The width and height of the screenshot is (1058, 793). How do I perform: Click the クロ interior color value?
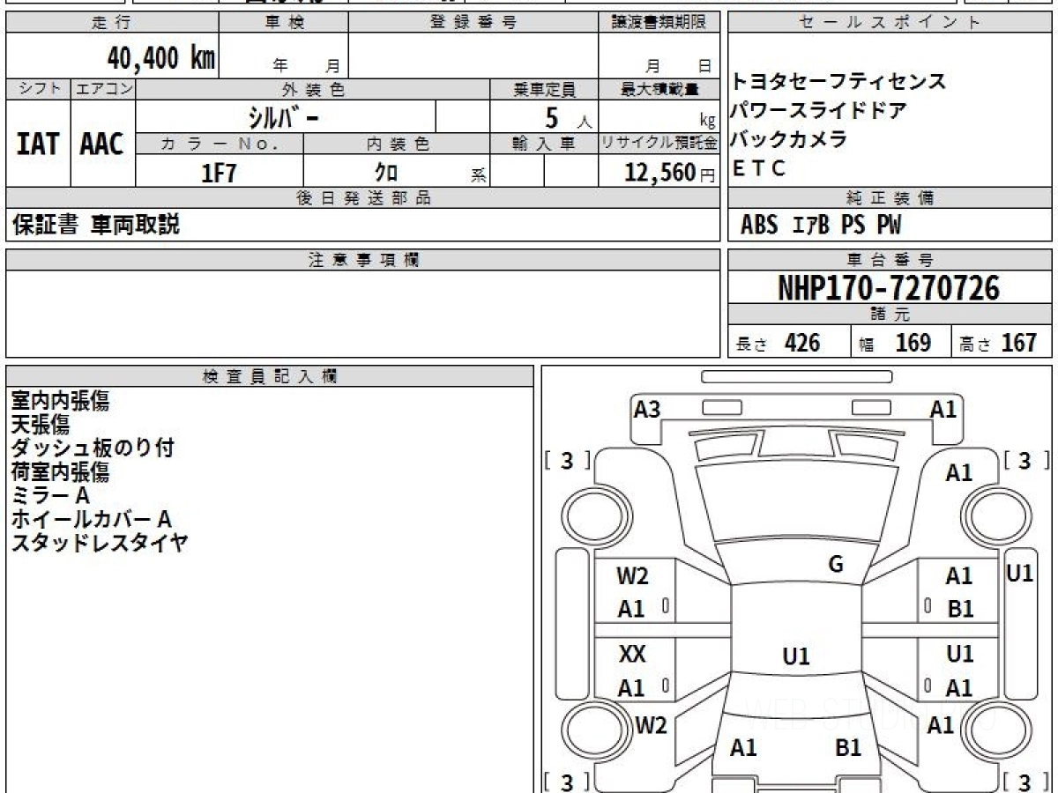pyautogui.click(x=386, y=174)
